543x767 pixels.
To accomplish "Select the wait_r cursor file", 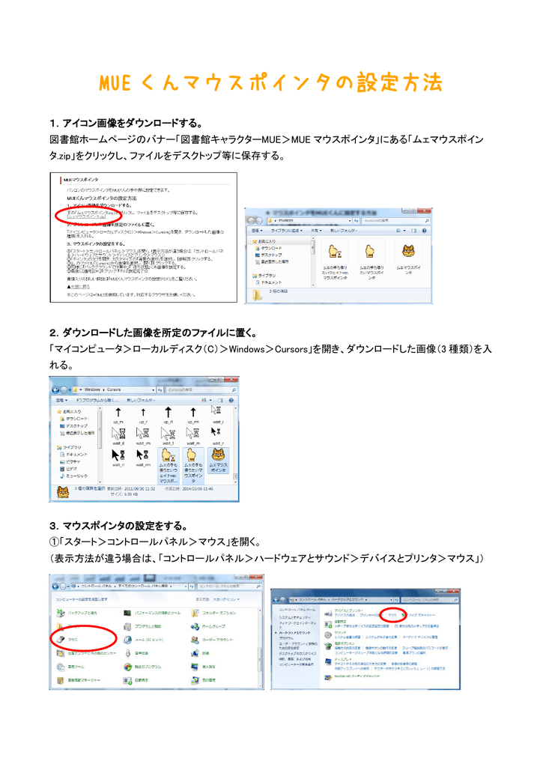I will 218,437.
